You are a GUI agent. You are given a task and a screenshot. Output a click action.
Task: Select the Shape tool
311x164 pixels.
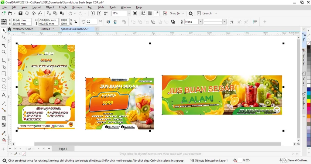[x=4, y=37]
